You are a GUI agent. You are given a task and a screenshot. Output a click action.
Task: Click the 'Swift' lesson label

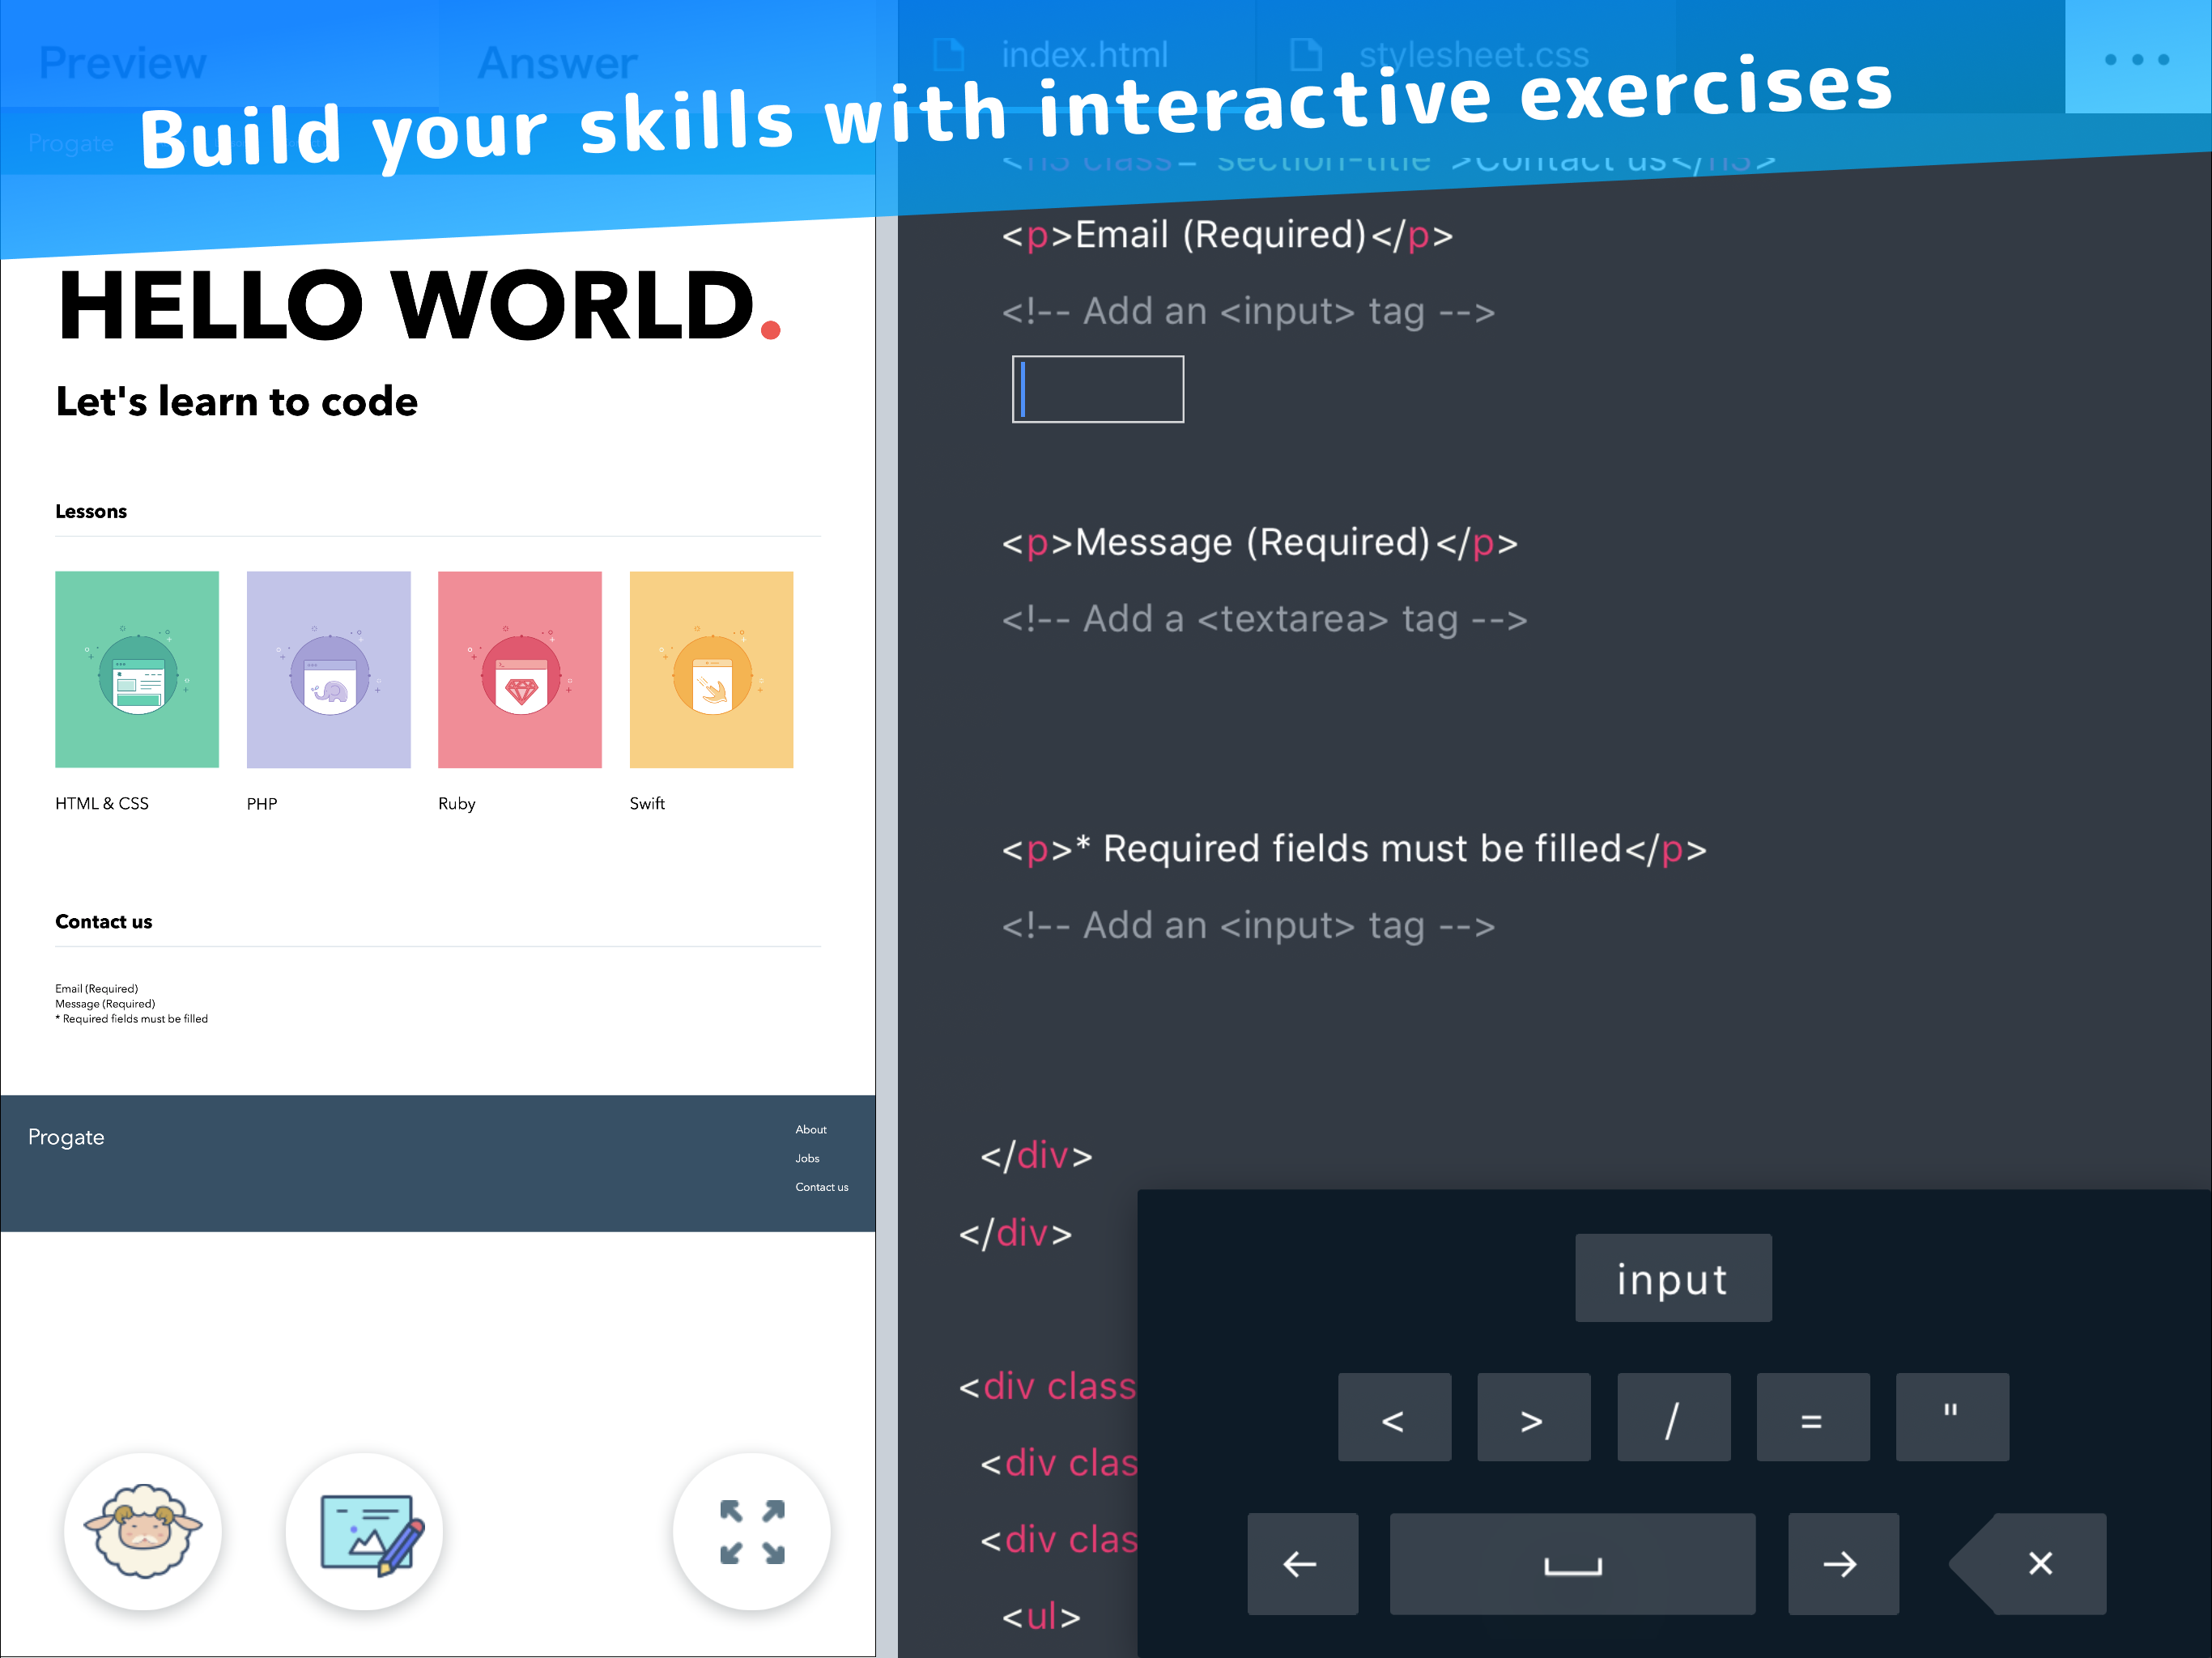[x=647, y=803]
